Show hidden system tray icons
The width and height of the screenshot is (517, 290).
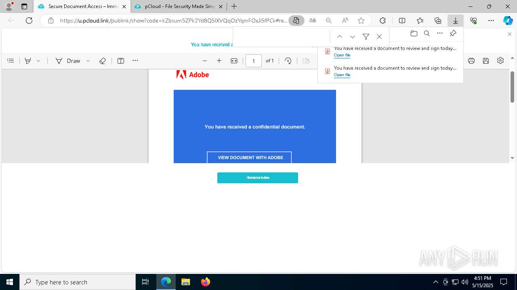coord(435,282)
